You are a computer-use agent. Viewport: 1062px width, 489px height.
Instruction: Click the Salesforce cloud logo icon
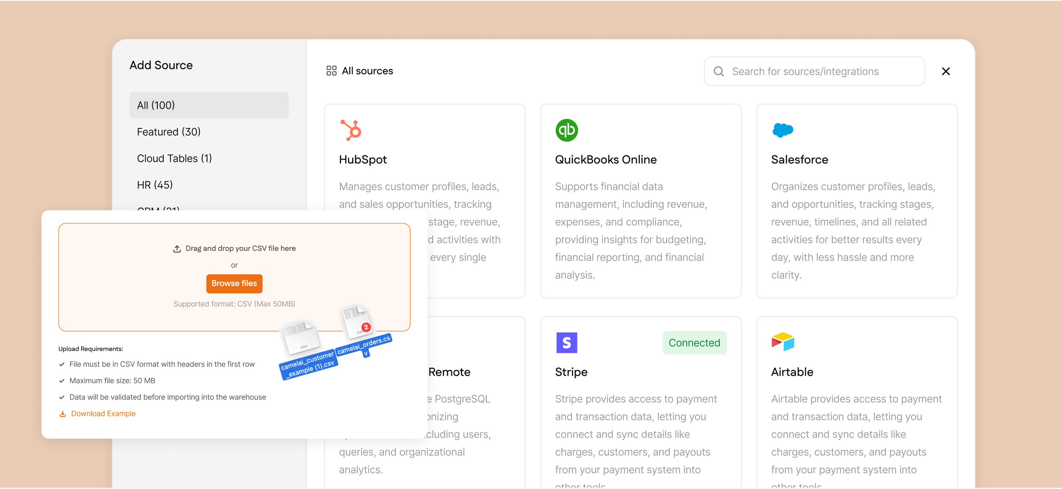(782, 130)
